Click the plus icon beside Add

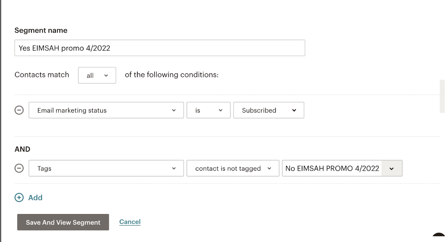(x=19, y=197)
